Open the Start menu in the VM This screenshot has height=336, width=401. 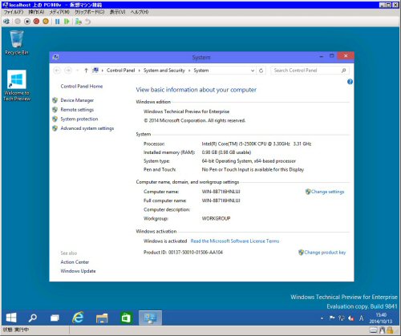coord(11,318)
